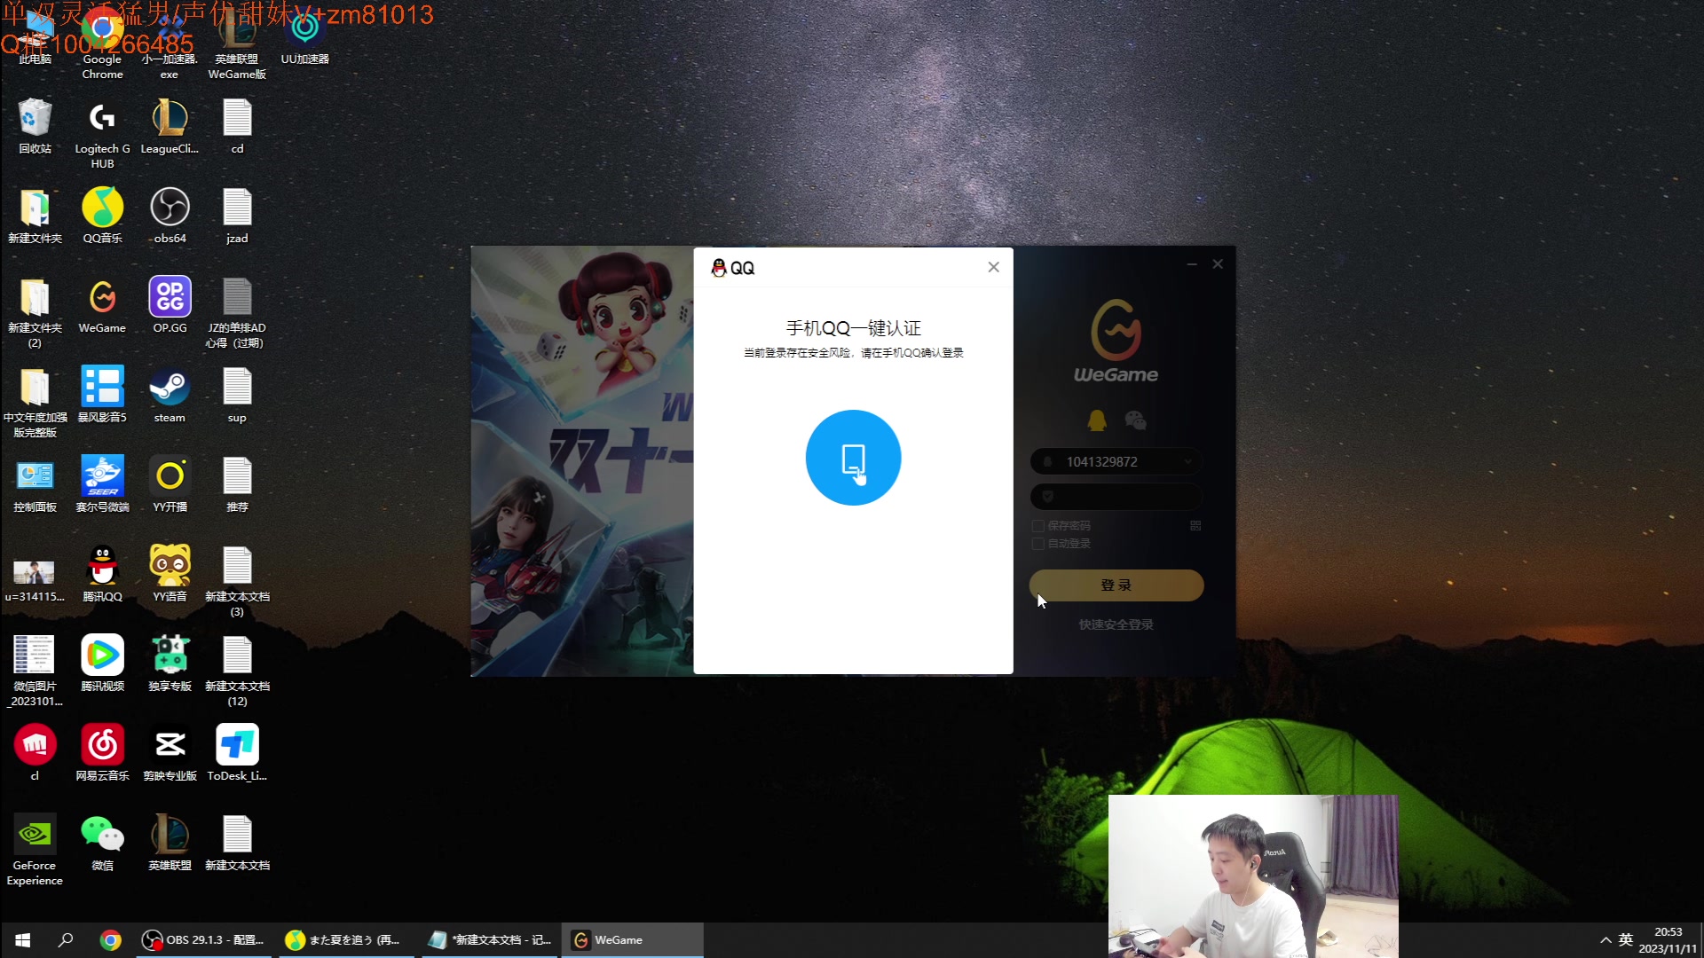Select the WeChat login tab in WeGame
Viewport: 1704px width, 958px height.
pos(1135,420)
